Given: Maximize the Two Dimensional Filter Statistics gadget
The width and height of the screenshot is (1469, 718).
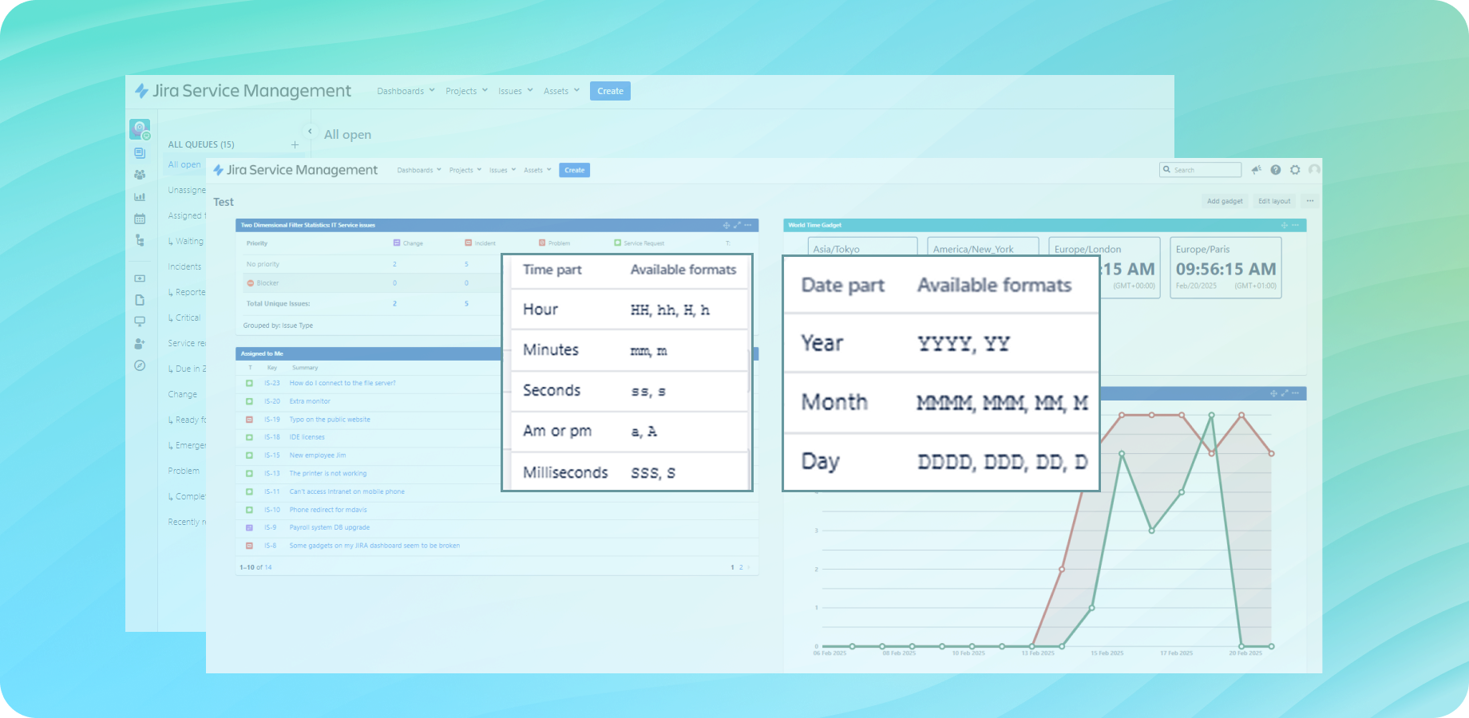Looking at the screenshot, I should [737, 226].
